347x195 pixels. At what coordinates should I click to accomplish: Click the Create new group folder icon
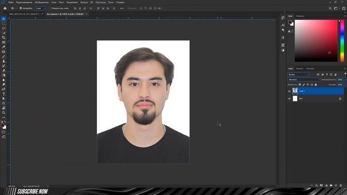coord(331,185)
